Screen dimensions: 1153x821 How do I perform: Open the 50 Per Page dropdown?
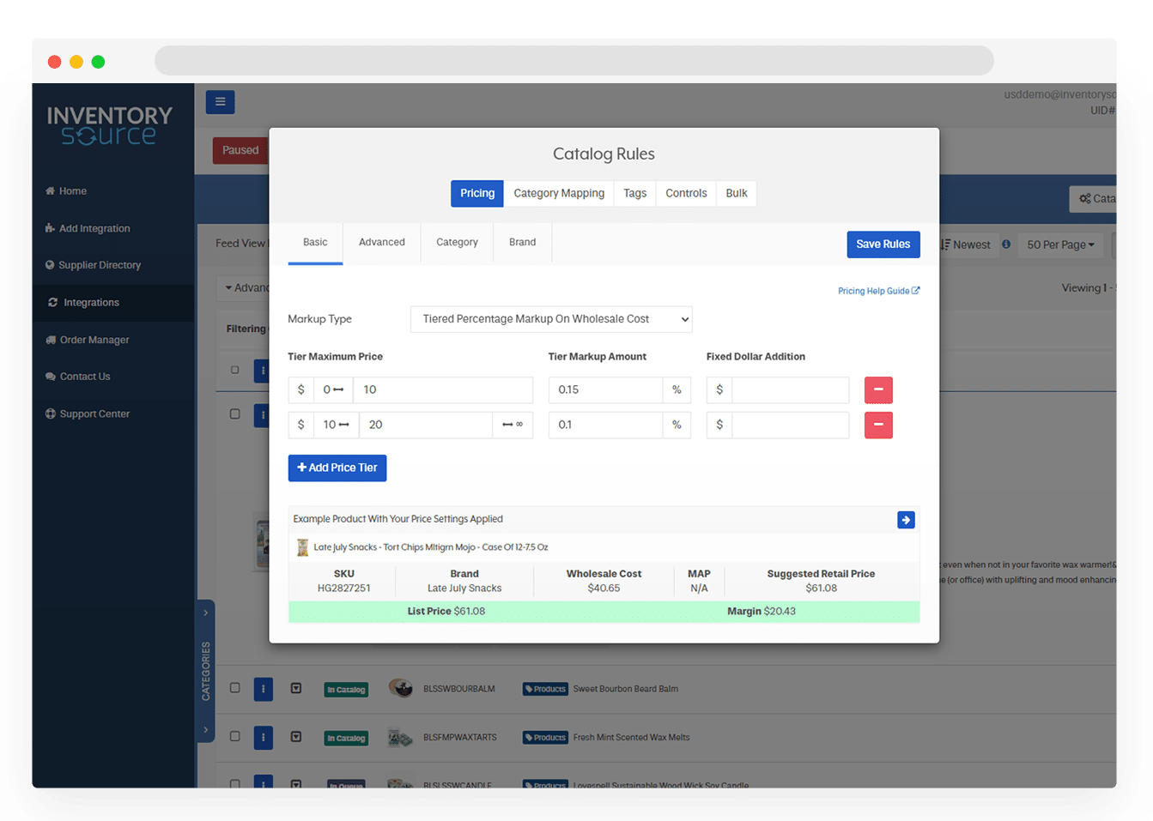(x=1060, y=245)
